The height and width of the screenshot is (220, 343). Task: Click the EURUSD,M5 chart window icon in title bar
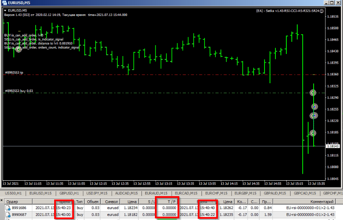(x=4, y=3)
